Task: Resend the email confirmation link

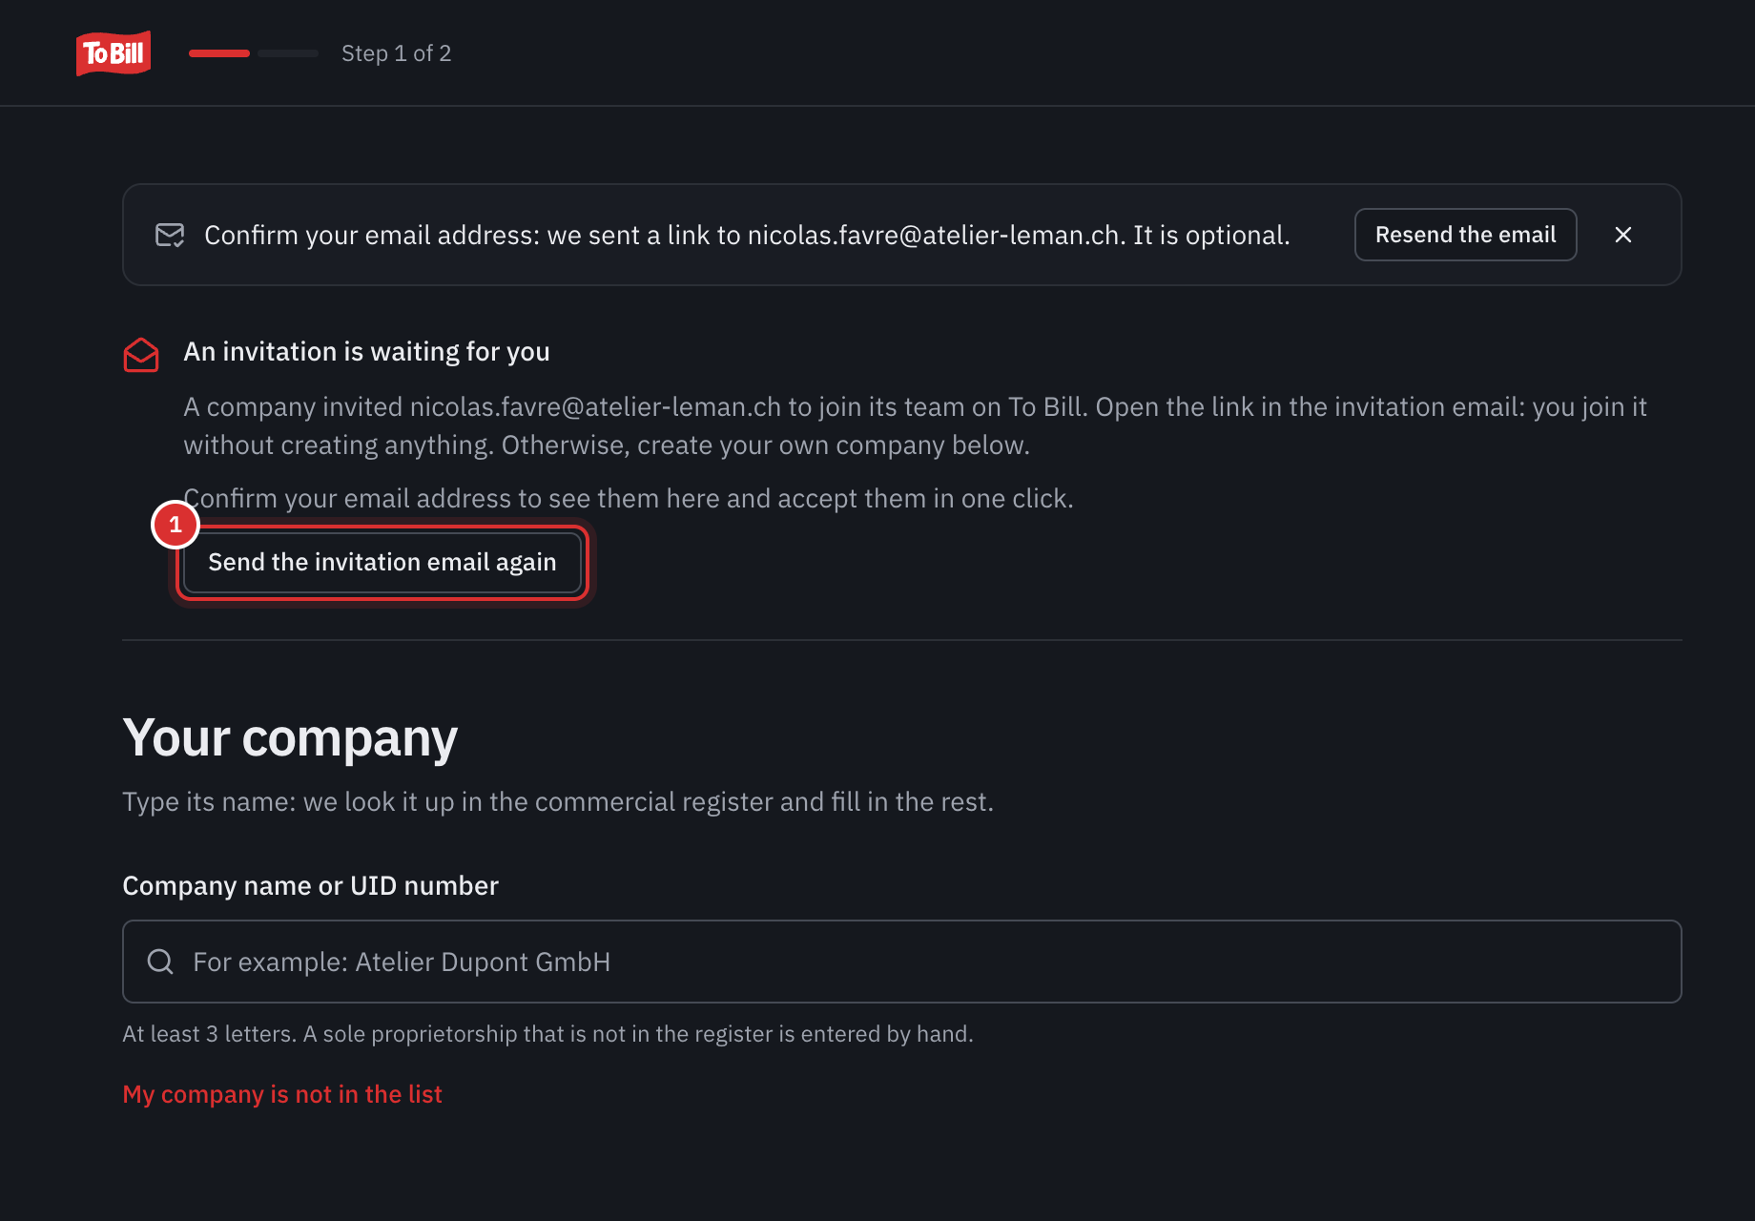Action: [1465, 235]
